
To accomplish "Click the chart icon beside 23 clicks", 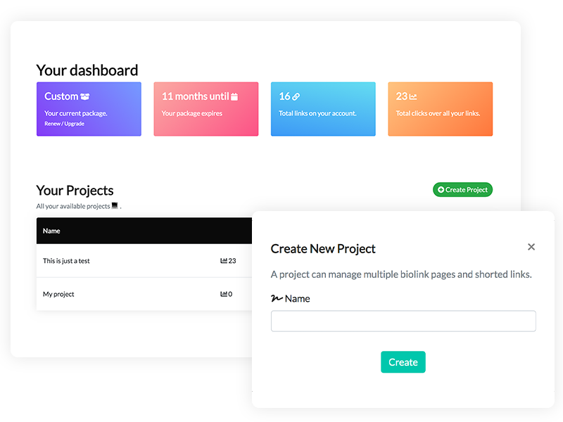I will pyautogui.click(x=413, y=96).
